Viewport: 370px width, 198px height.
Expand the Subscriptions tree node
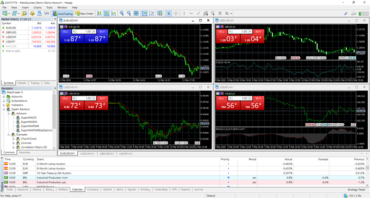click(x=4, y=101)
